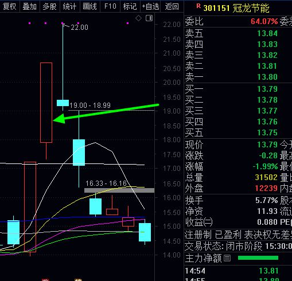
Task: Open the 复权 toolbar option
Action: 10,6
